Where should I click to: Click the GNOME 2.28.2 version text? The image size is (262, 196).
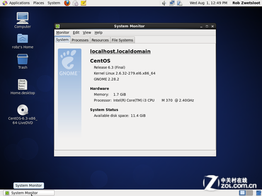106,79
